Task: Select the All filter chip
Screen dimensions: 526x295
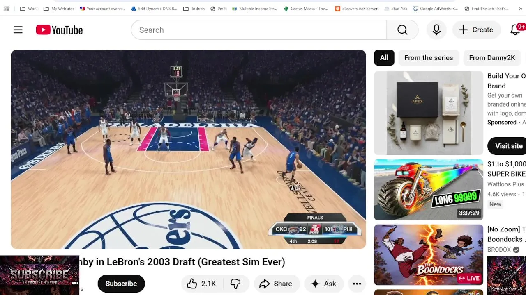Action: [384, 58]
